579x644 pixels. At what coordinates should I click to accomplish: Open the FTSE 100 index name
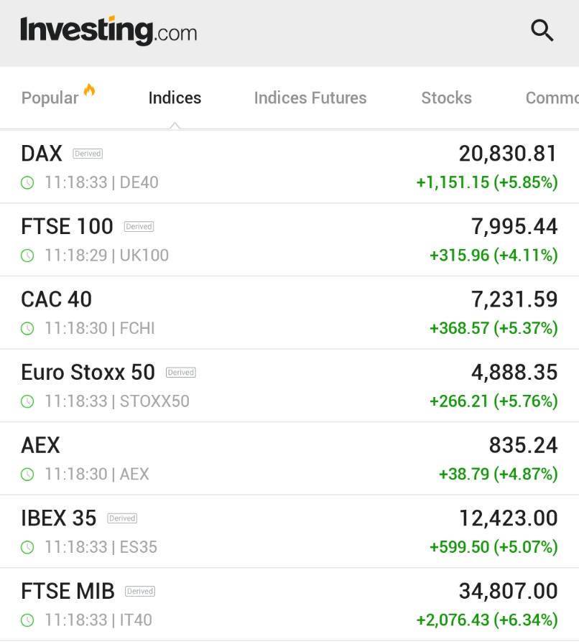(67, 226)
